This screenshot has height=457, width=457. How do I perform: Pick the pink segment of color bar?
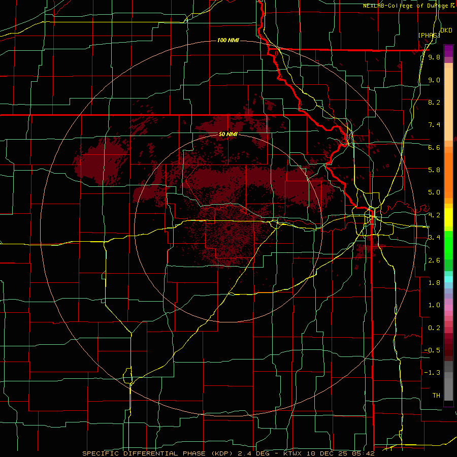(x=448, y=308)
